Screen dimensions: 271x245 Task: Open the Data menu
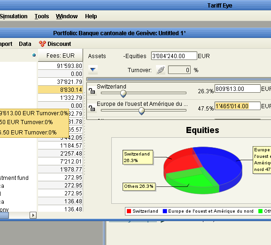(25, 44)
